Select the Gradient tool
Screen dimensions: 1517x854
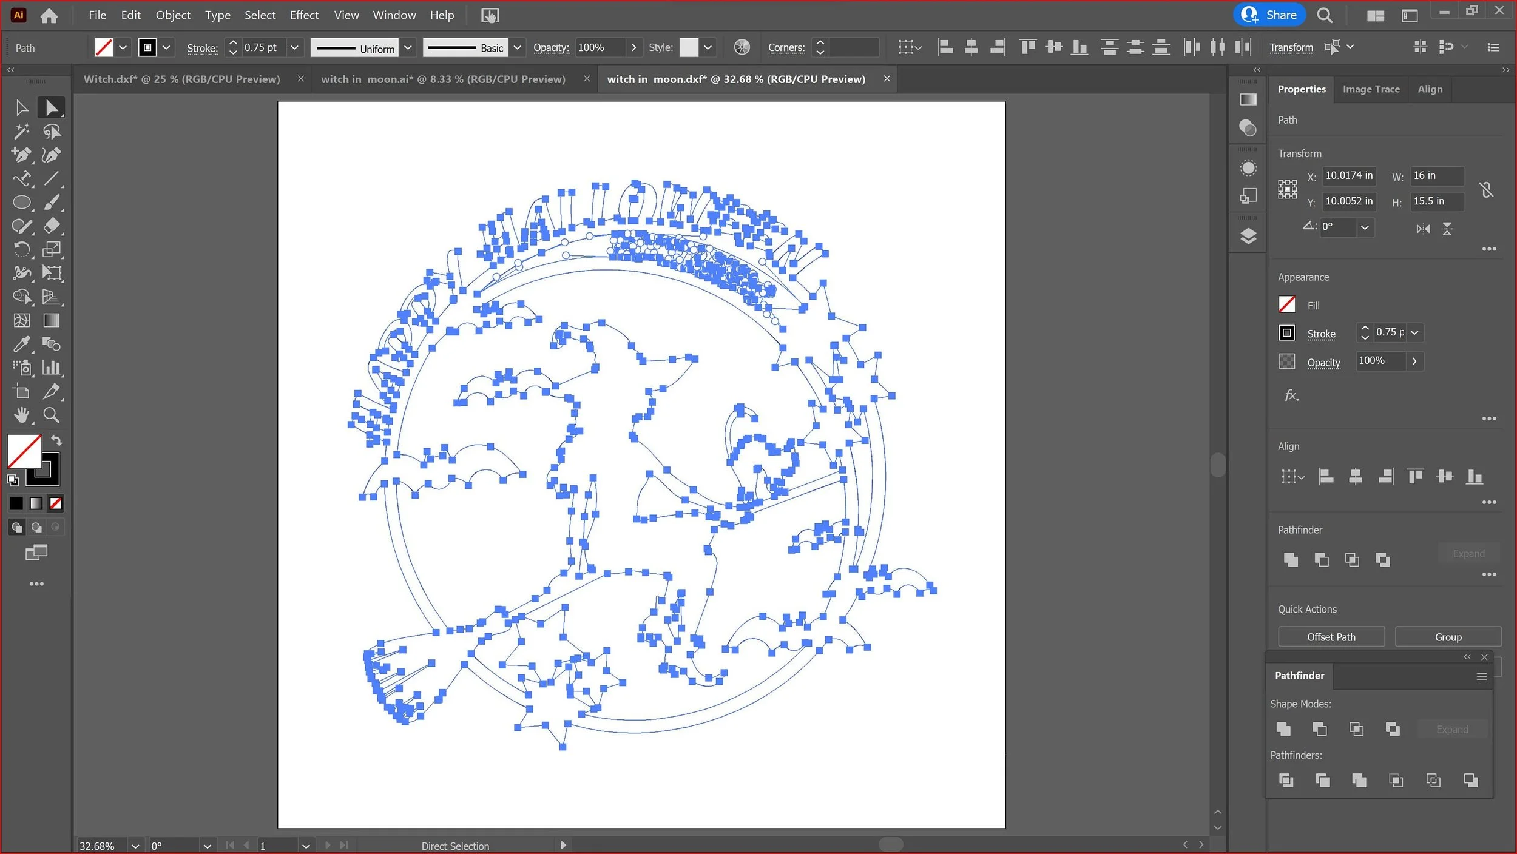pyautogui.click(x=51, y=320)
